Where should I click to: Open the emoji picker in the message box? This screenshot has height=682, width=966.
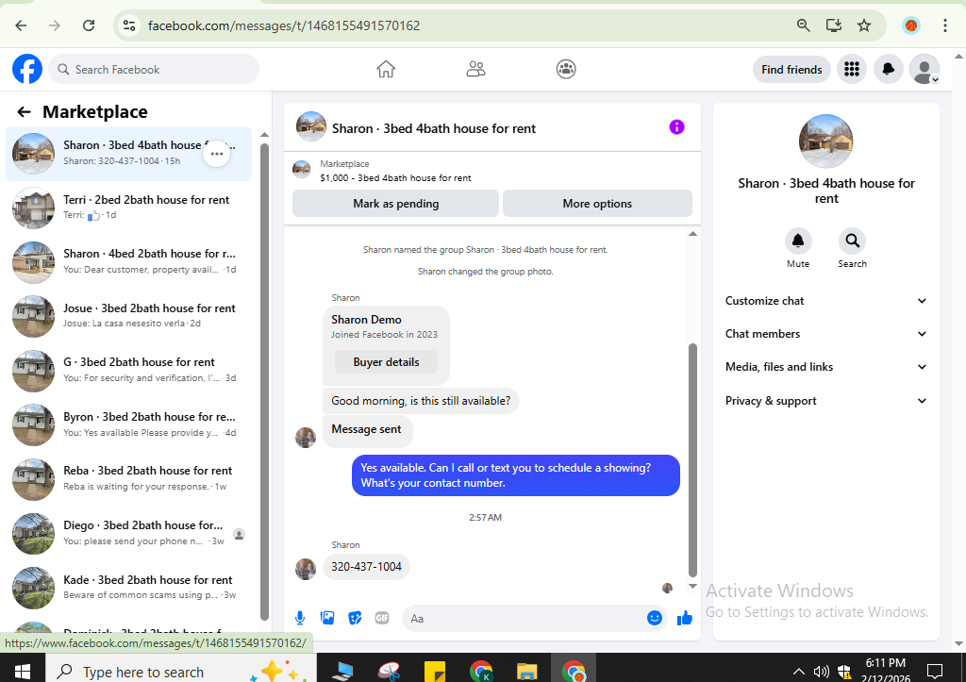pos(655,618)
